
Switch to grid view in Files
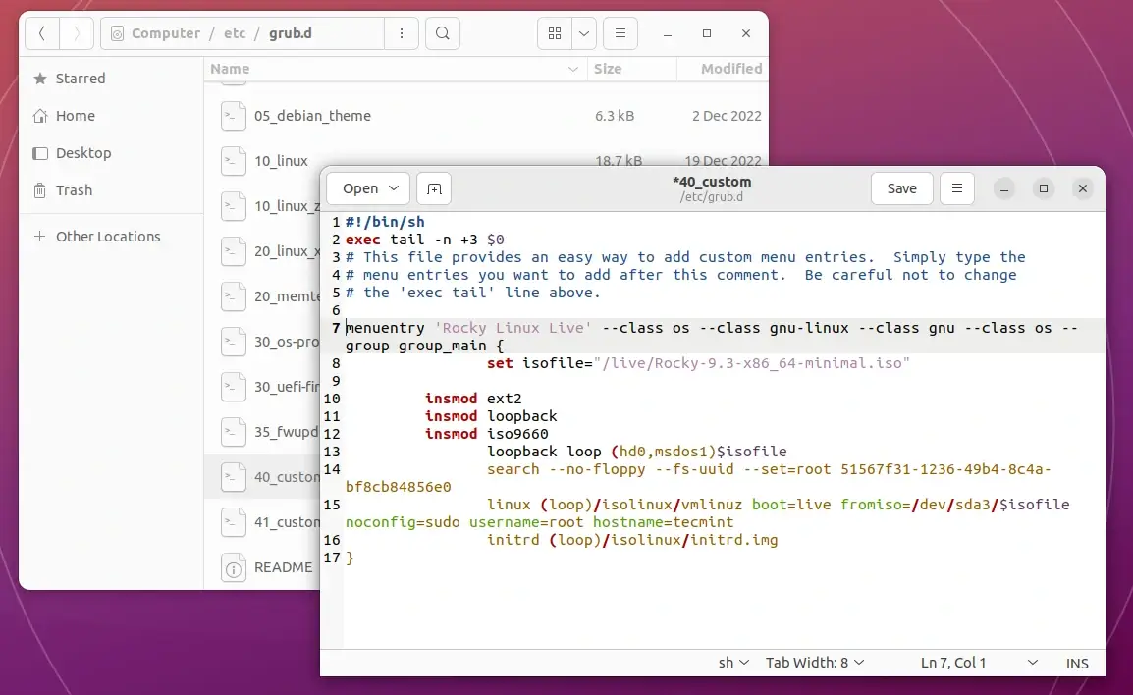coord(554,33)
